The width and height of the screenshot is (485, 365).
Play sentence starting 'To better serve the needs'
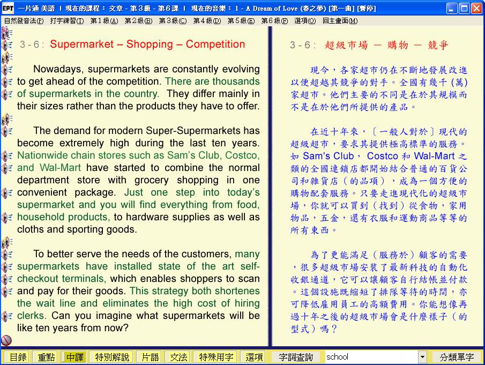pyautogui.click(x=6, y=255)
